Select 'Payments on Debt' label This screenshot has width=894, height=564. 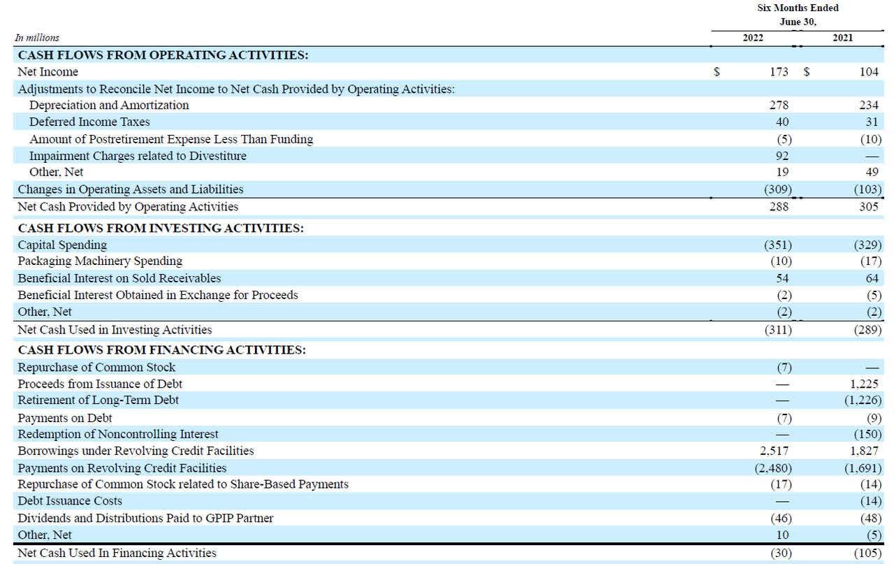click(x=65, y=418)
